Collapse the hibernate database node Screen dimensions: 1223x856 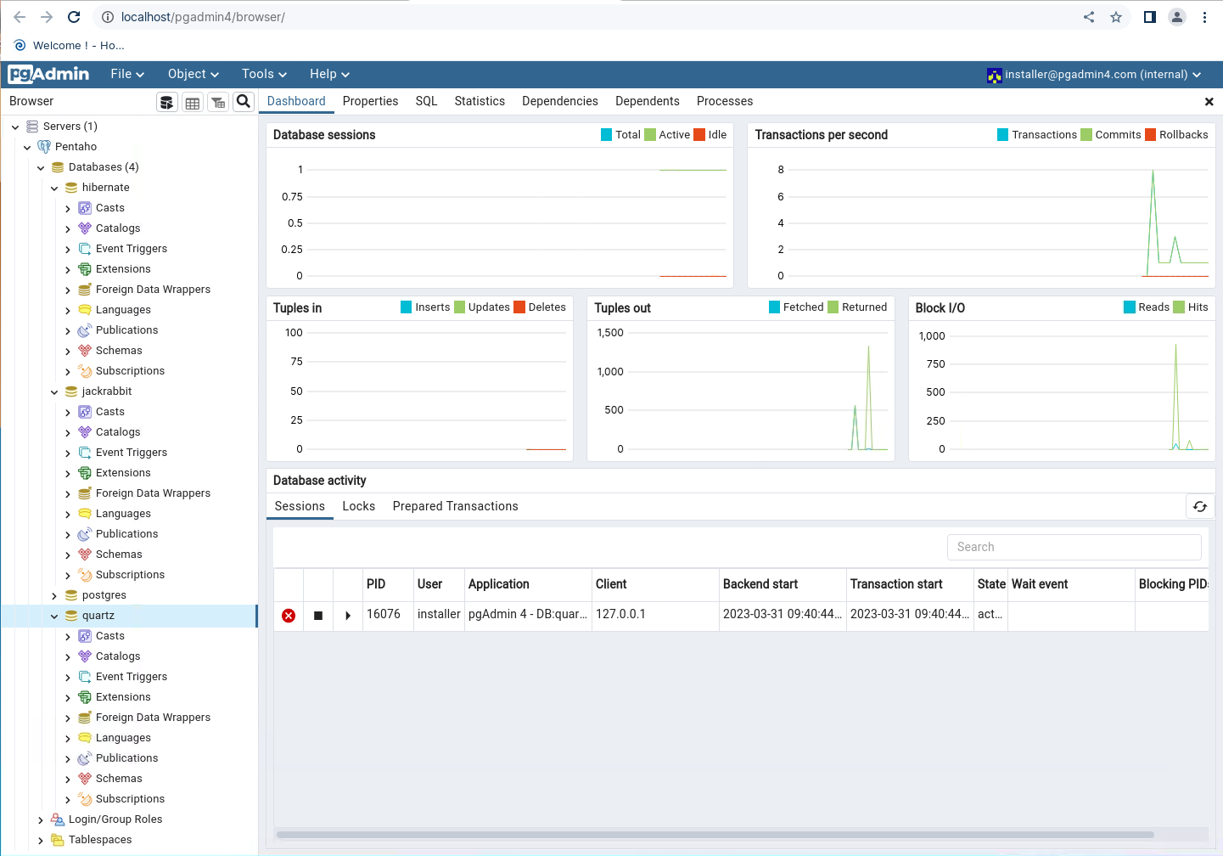tap(54, 189)
